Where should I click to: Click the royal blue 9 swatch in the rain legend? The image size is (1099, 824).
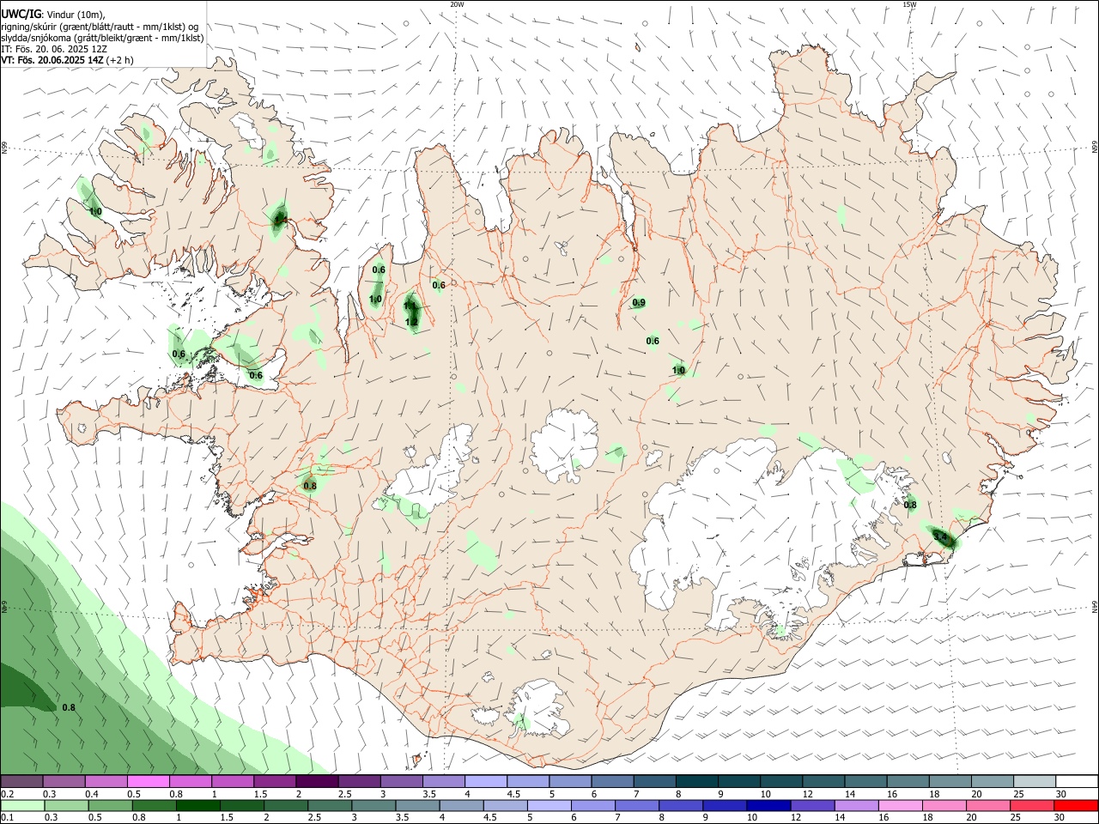click(725, 806)
